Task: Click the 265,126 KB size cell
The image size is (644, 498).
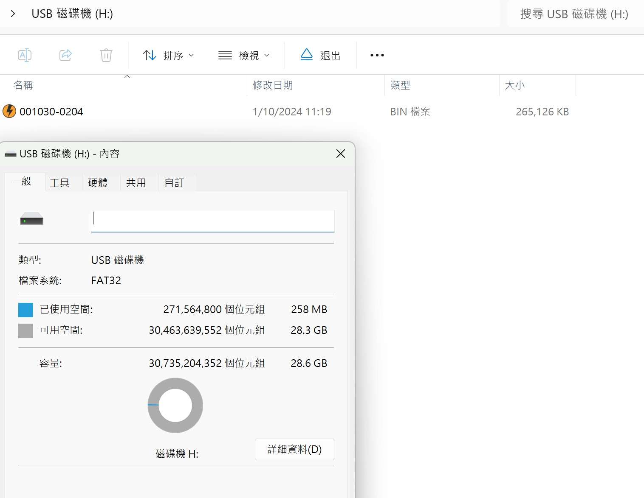Action: point(542,112)
